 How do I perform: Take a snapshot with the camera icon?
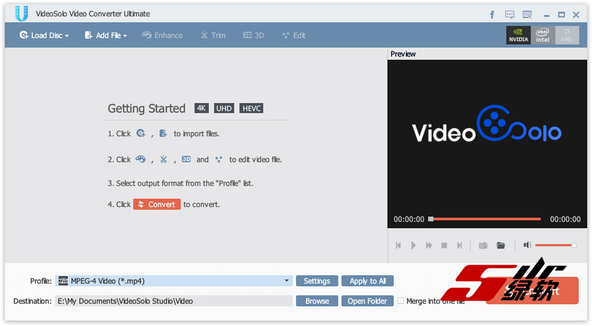click(x=483, y=246)
